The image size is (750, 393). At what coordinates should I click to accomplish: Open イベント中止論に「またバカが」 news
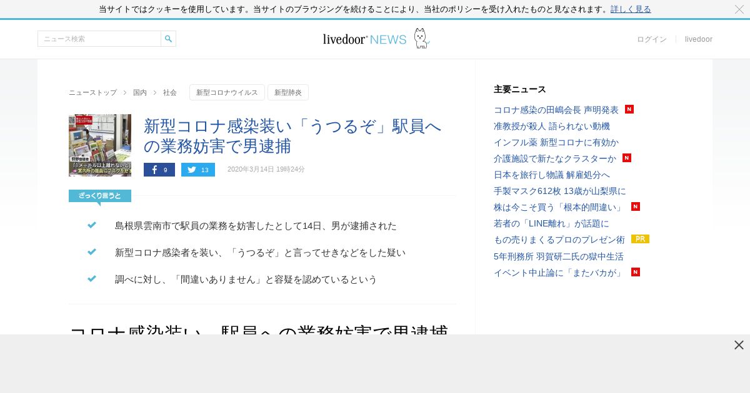(559, 273)
